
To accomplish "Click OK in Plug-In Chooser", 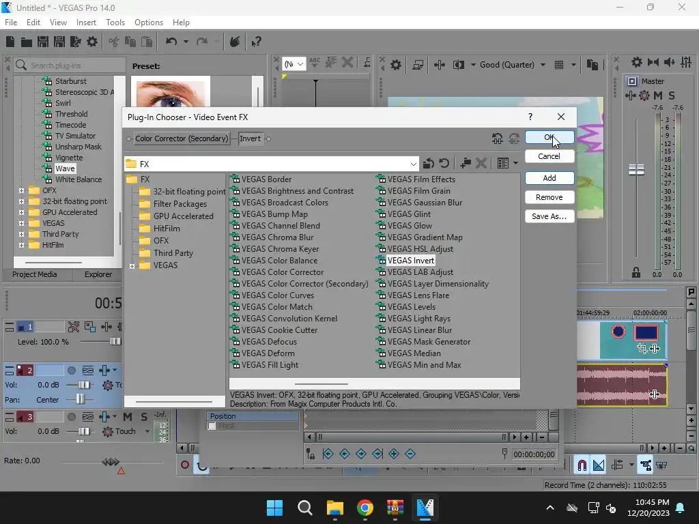I will [x=550, y=137].
